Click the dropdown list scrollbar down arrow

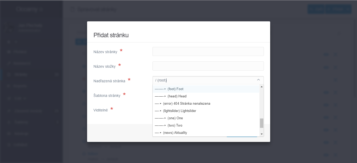(262, 134)
